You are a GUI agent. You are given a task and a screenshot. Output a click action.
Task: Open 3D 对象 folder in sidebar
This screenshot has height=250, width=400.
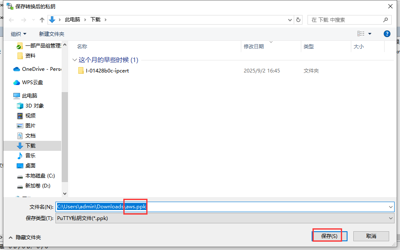34,106
